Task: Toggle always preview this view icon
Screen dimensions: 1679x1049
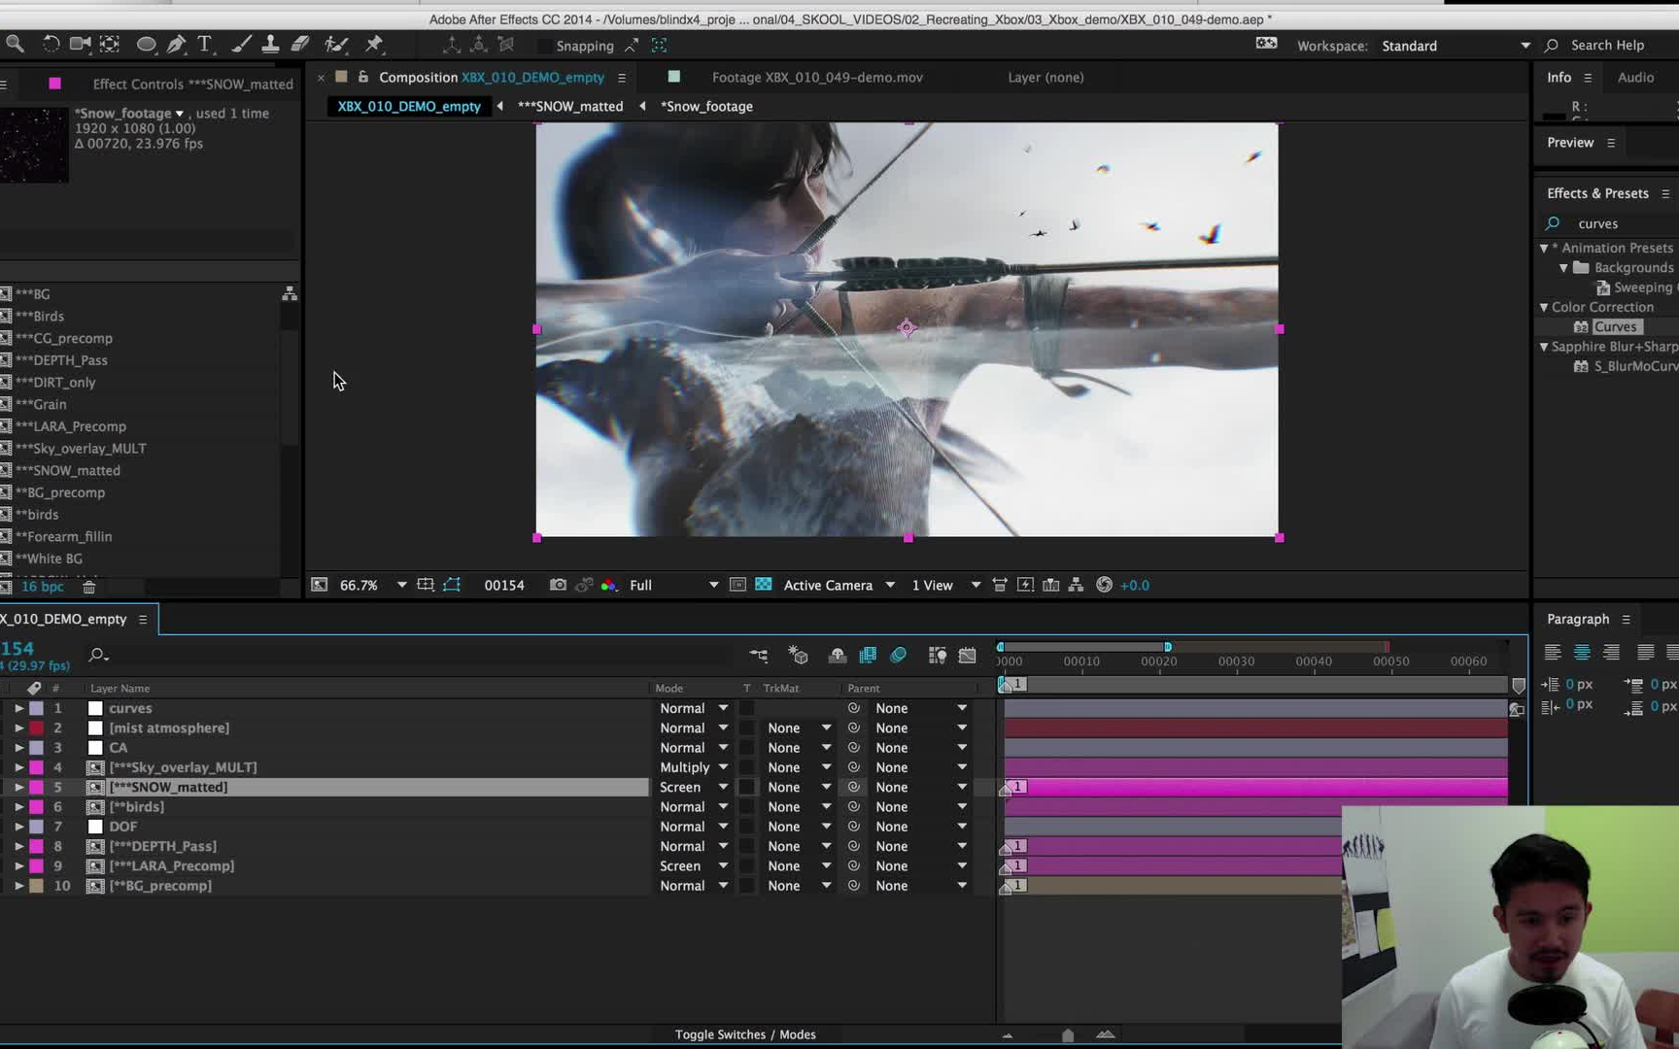Action: pyautogui.click(x=319, y=585)
